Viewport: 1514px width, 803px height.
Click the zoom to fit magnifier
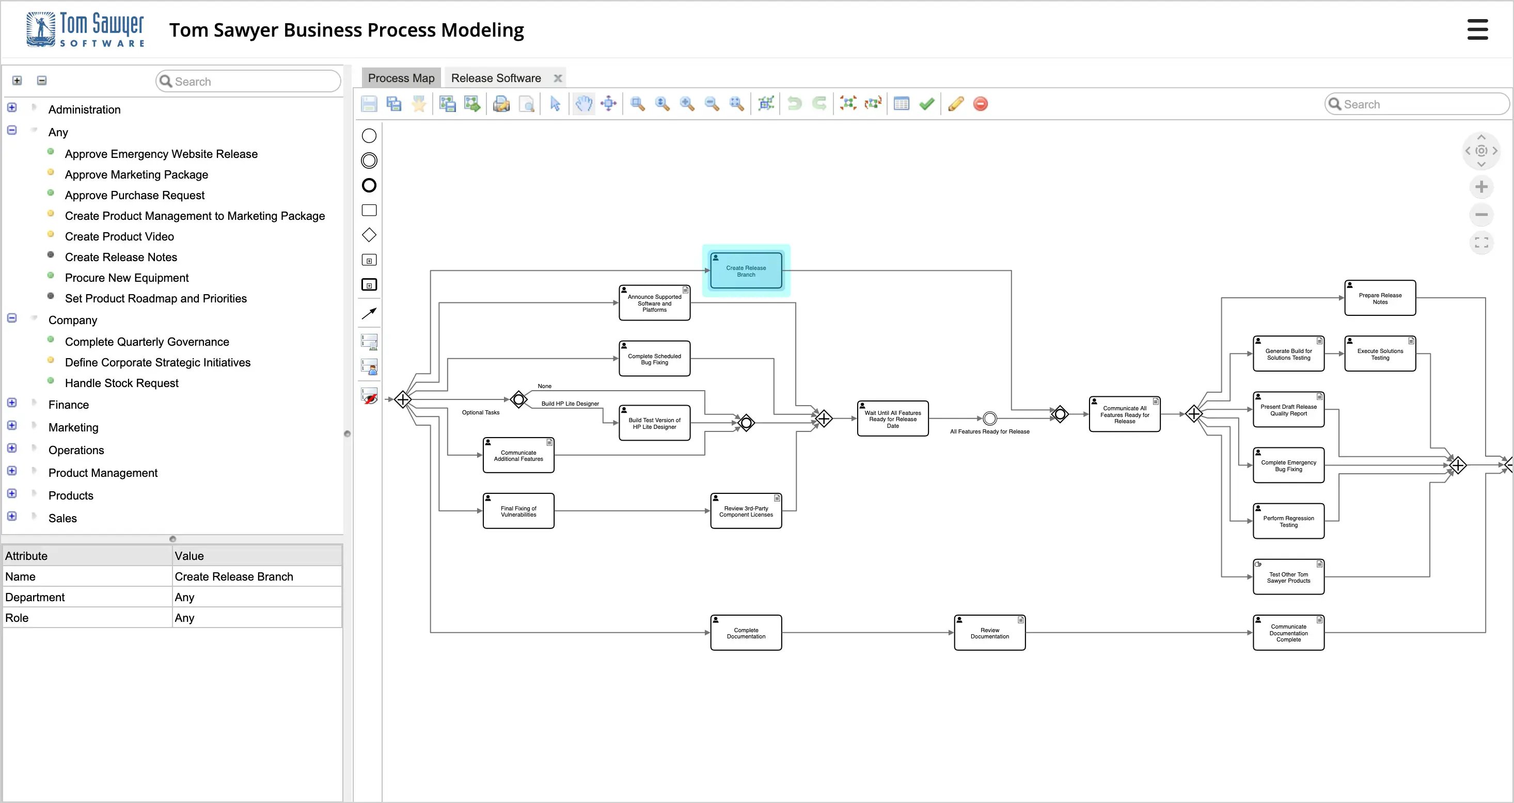736,104
